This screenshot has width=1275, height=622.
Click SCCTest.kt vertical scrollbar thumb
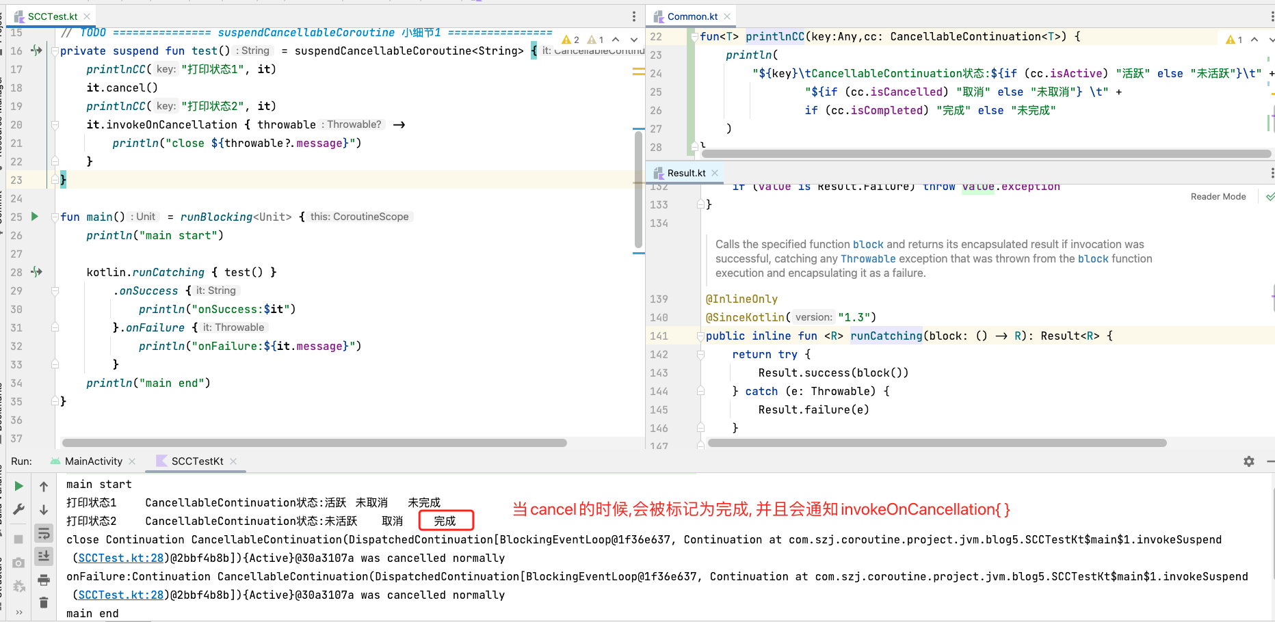click(x=639, y=189)
